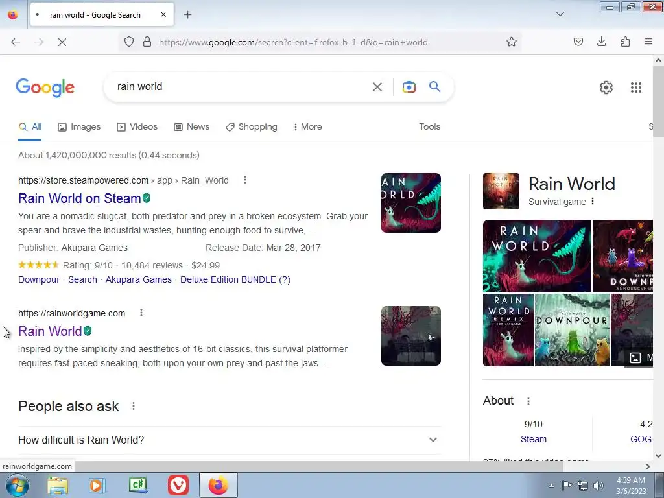Switch to the Images tab

(x=79, y=127)
